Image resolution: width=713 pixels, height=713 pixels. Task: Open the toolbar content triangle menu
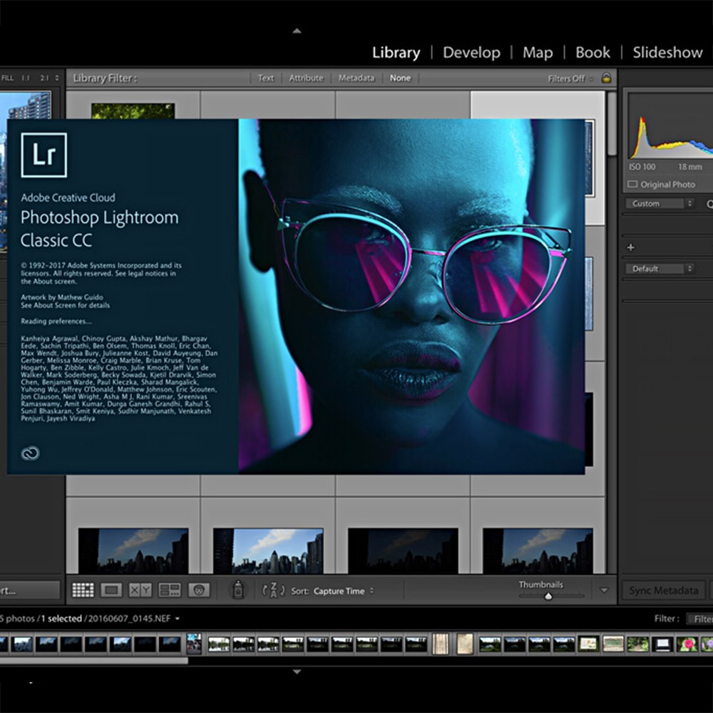tap(604, 590)
